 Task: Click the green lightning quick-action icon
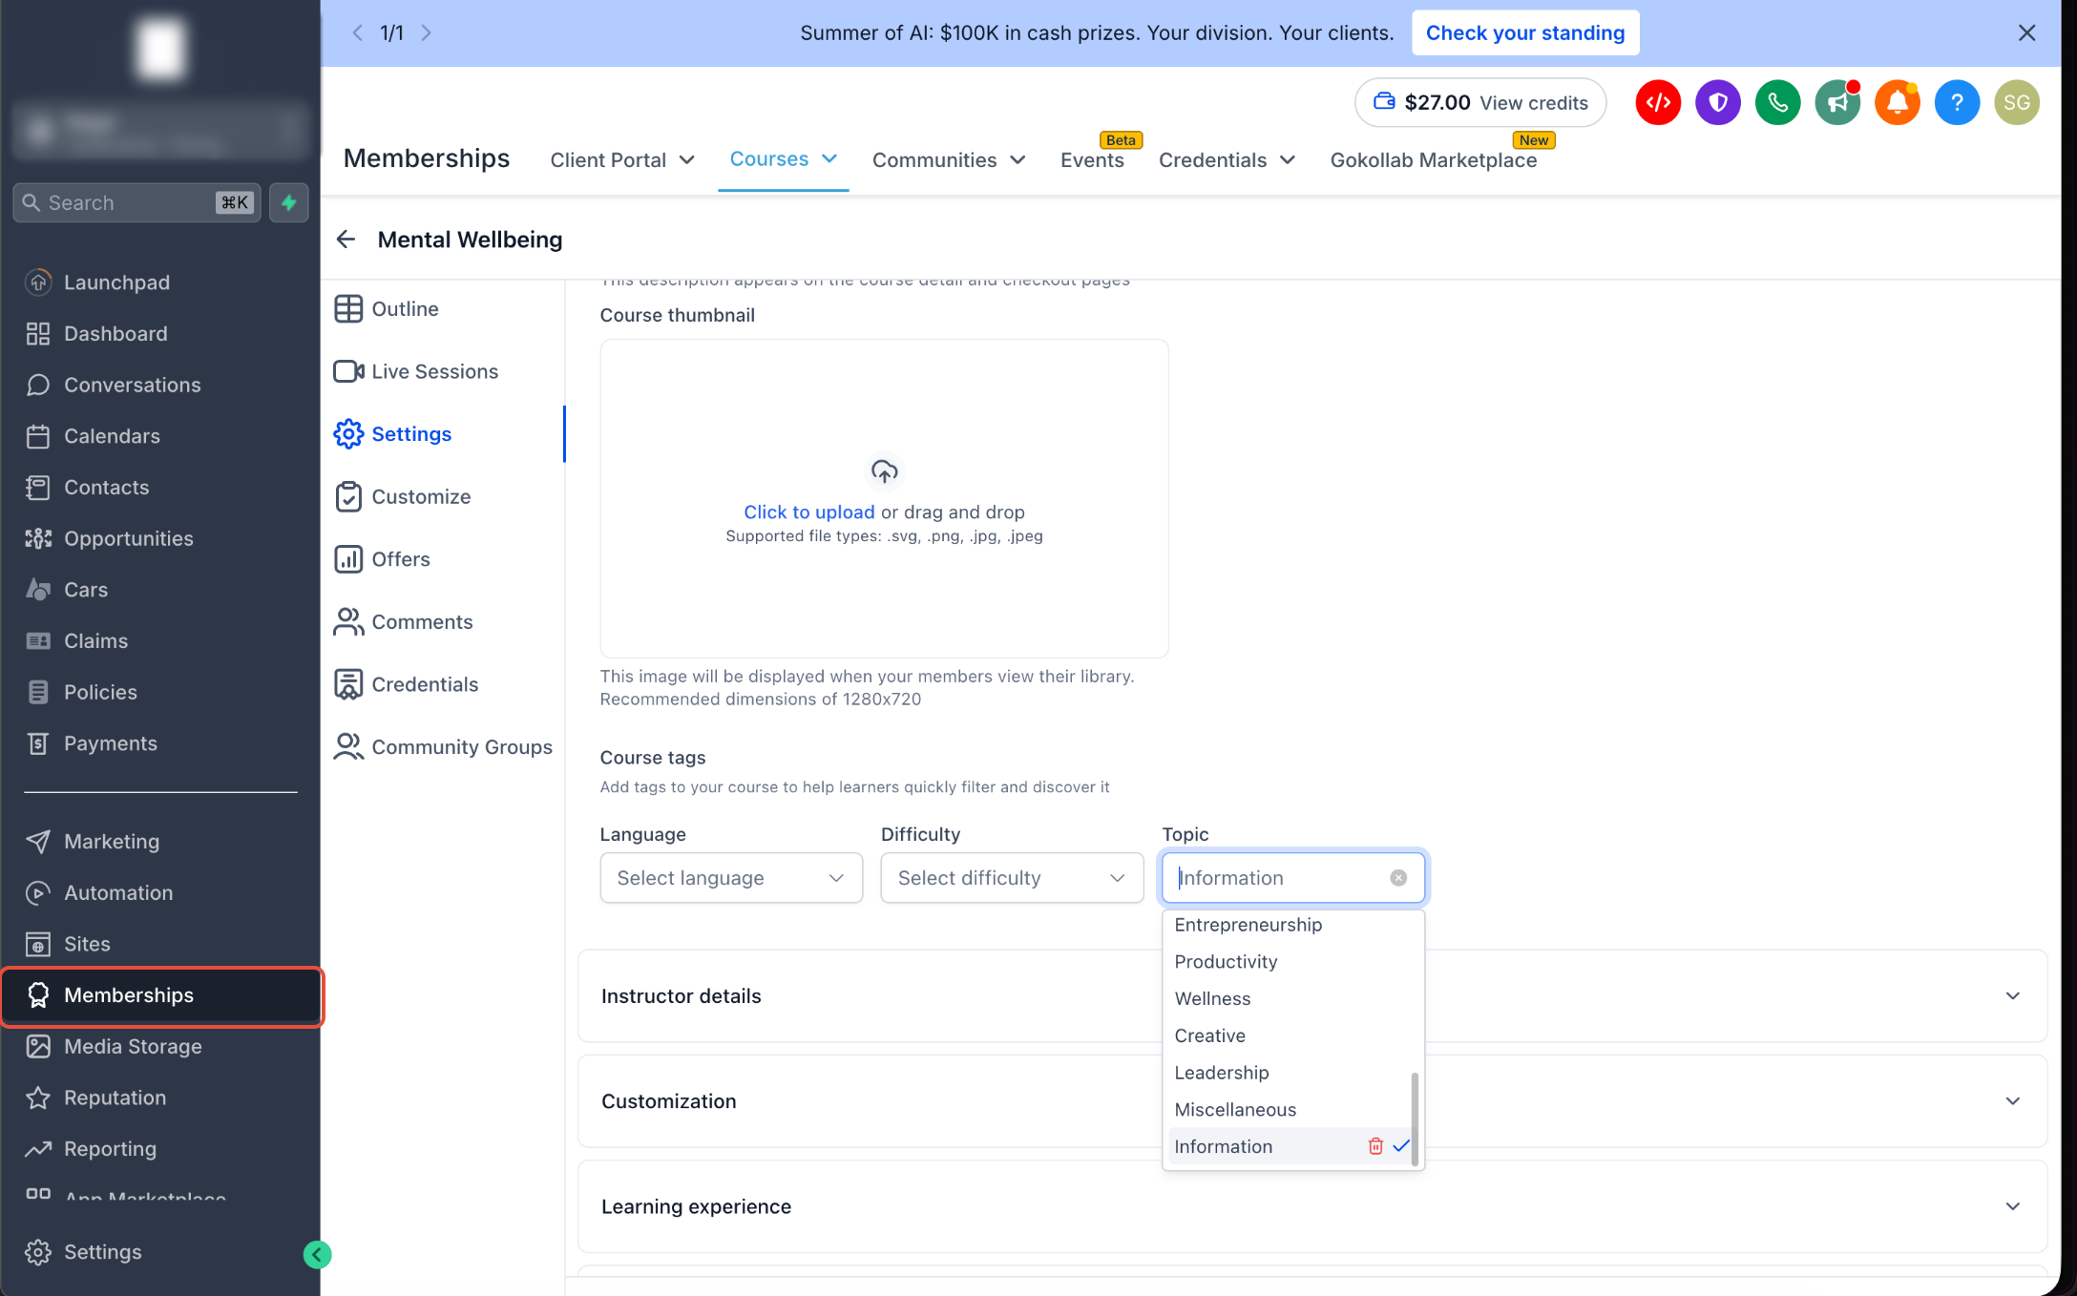coord(289,202)
